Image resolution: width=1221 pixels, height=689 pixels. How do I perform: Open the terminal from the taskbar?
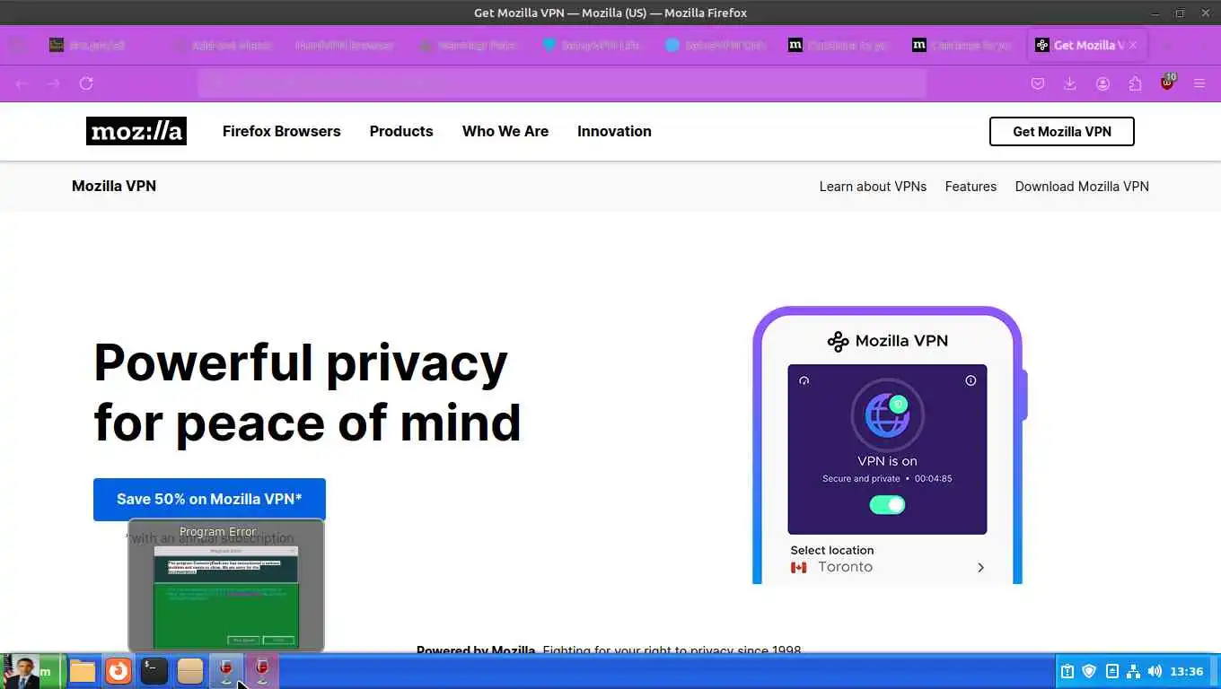[x=154, y=671]
